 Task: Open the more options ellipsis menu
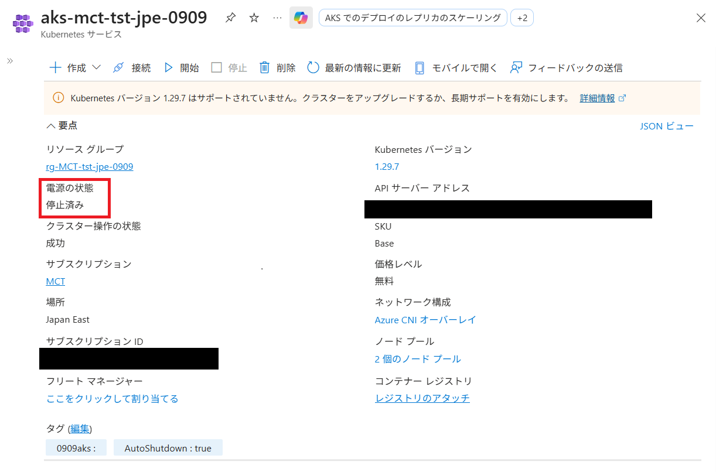click(x=277, y=18)
